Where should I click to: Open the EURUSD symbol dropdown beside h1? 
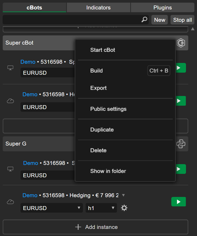(51, 208)
